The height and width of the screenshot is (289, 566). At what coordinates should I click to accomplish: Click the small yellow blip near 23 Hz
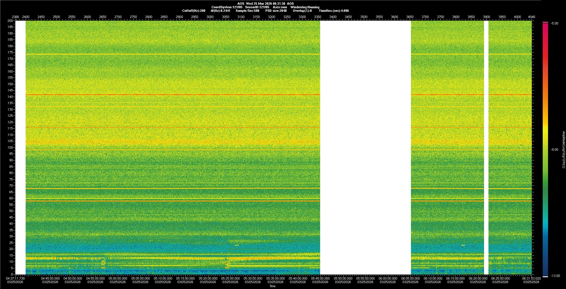237,245
